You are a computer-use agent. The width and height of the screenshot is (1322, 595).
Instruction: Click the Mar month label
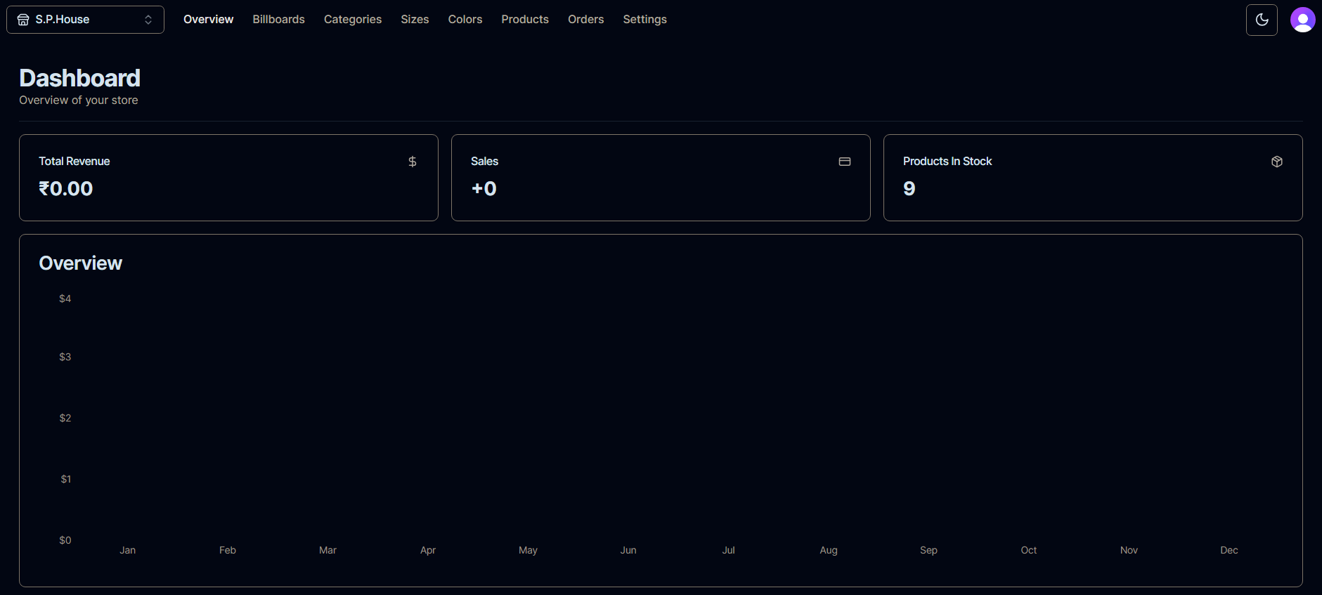[328, 550]
